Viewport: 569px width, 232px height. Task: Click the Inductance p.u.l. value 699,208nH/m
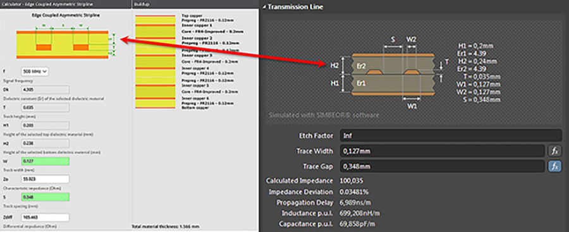pos(360,213)
